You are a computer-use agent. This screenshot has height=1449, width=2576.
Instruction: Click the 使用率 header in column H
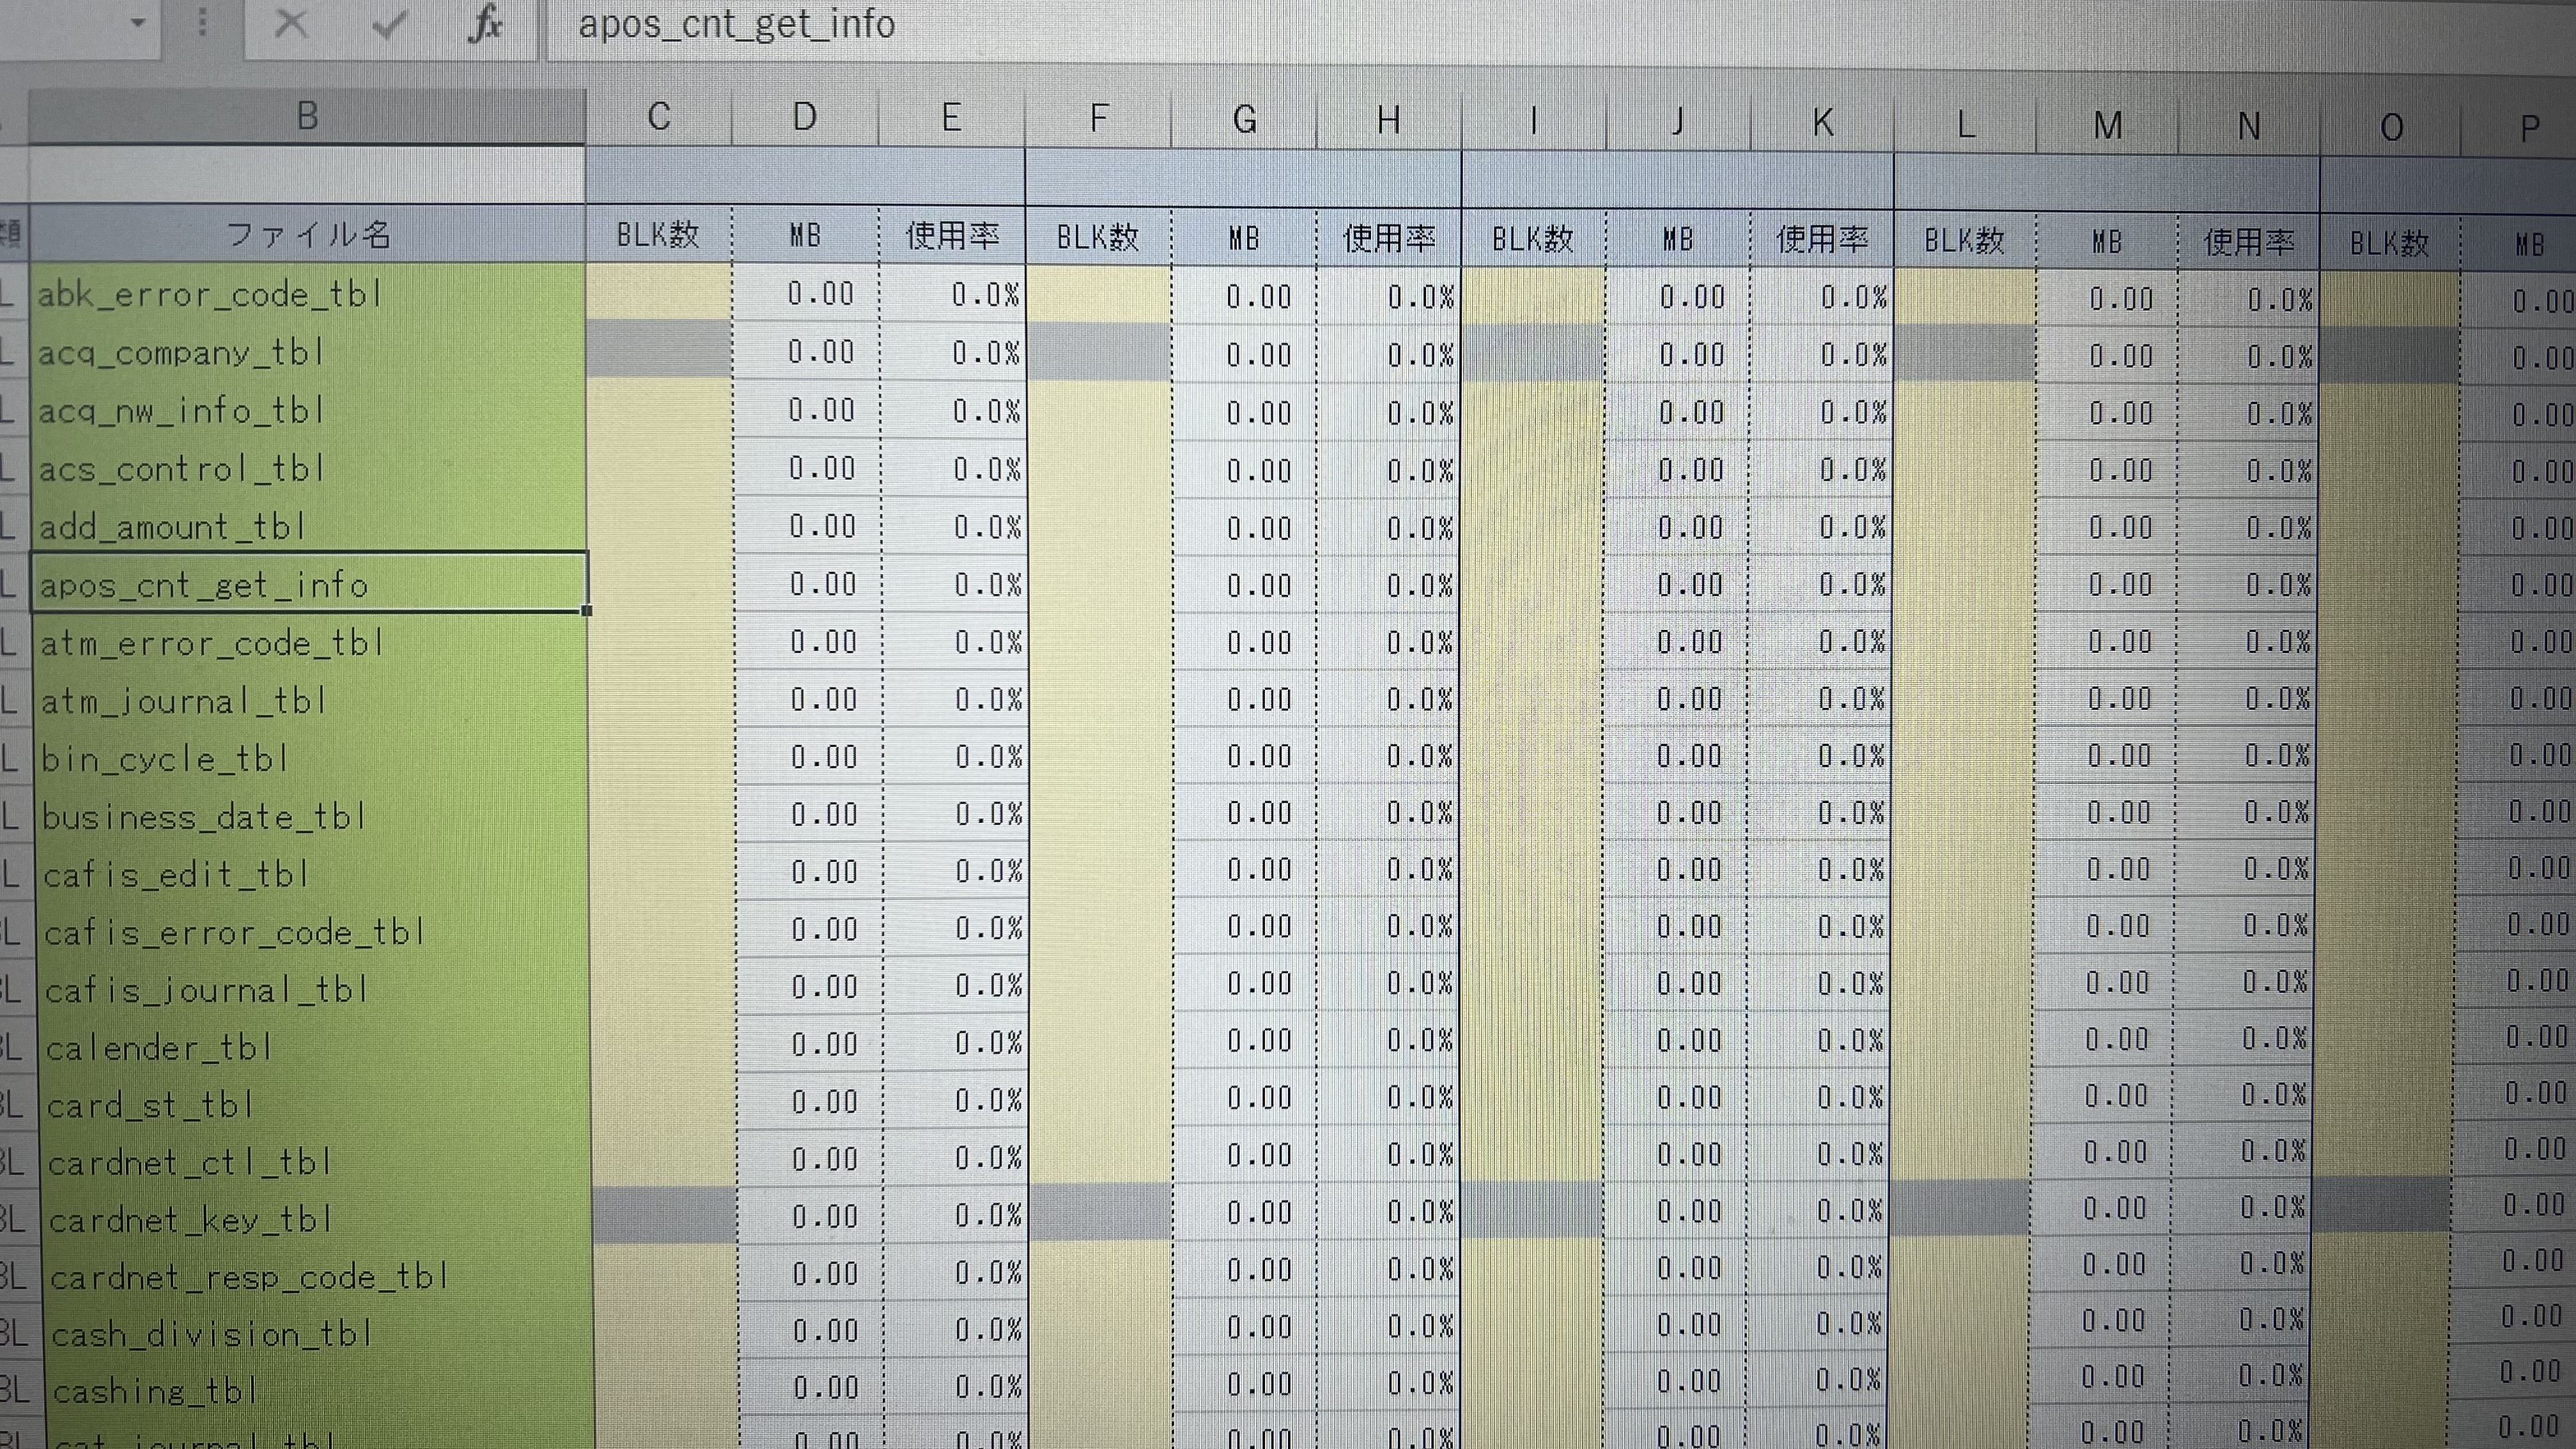pos(1389,239)
